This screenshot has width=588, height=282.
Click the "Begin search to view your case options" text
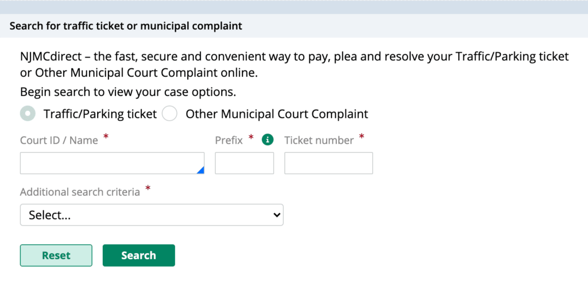[x=128, y=92]
